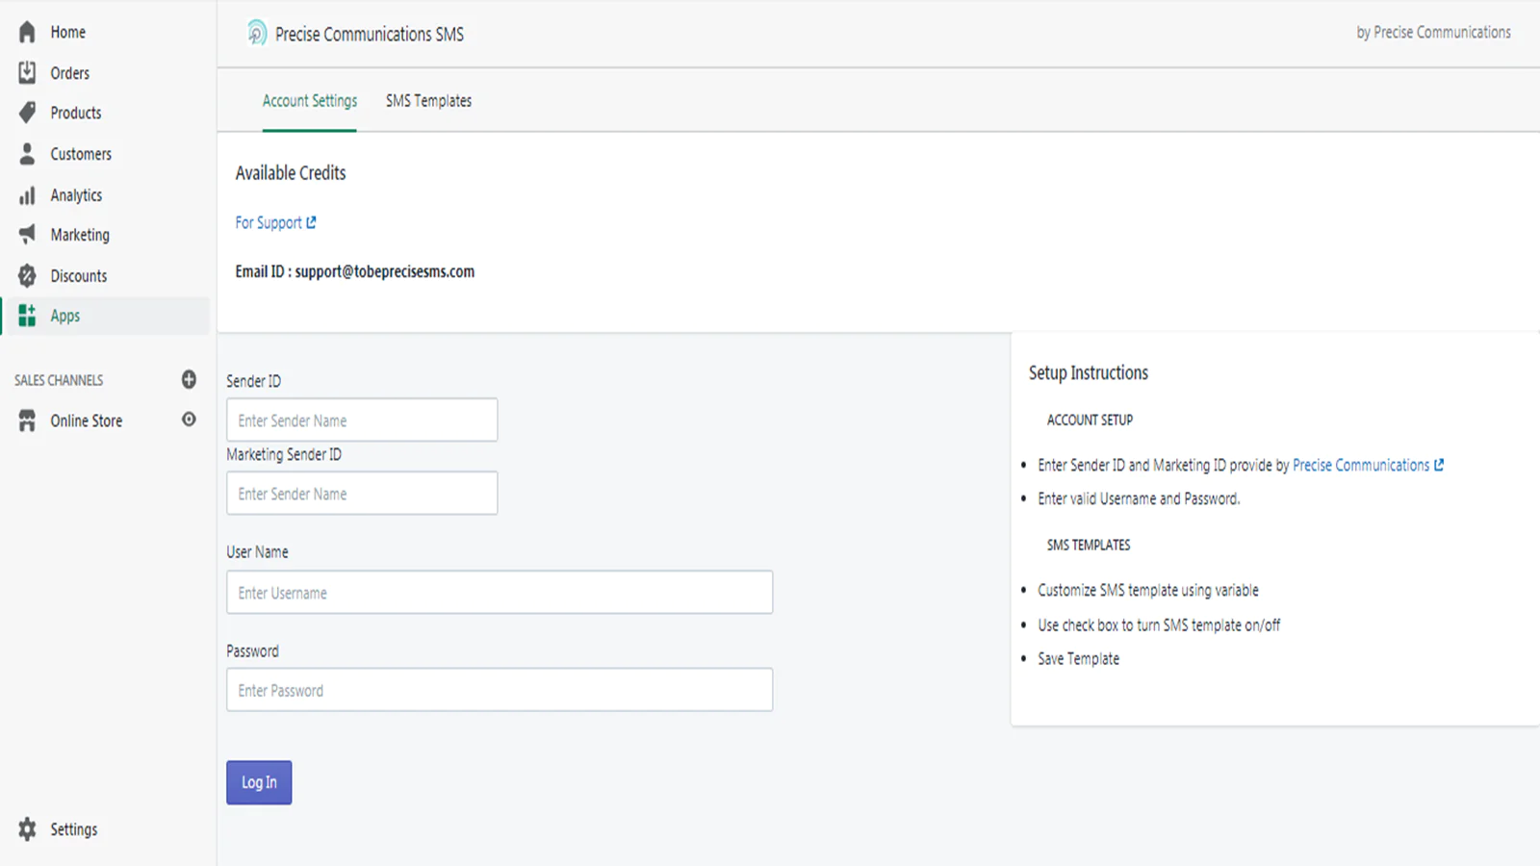The width and height of the screenshot is (1540, 866).
Task: Click the Home house icon
Action: [x=27, y=32]
